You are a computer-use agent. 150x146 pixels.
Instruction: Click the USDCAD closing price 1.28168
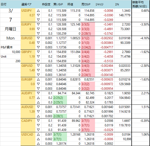[75, 135]
